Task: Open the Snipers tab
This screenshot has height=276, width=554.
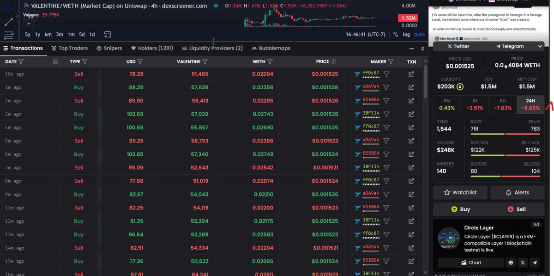Action: (x=109, y=48)
